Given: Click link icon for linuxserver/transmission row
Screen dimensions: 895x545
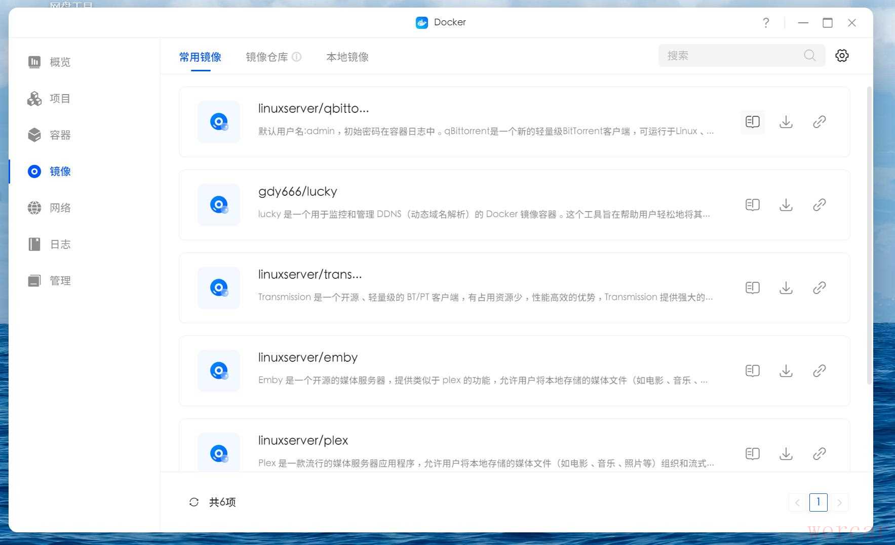Looking at the screenshot, I should 819,288.
